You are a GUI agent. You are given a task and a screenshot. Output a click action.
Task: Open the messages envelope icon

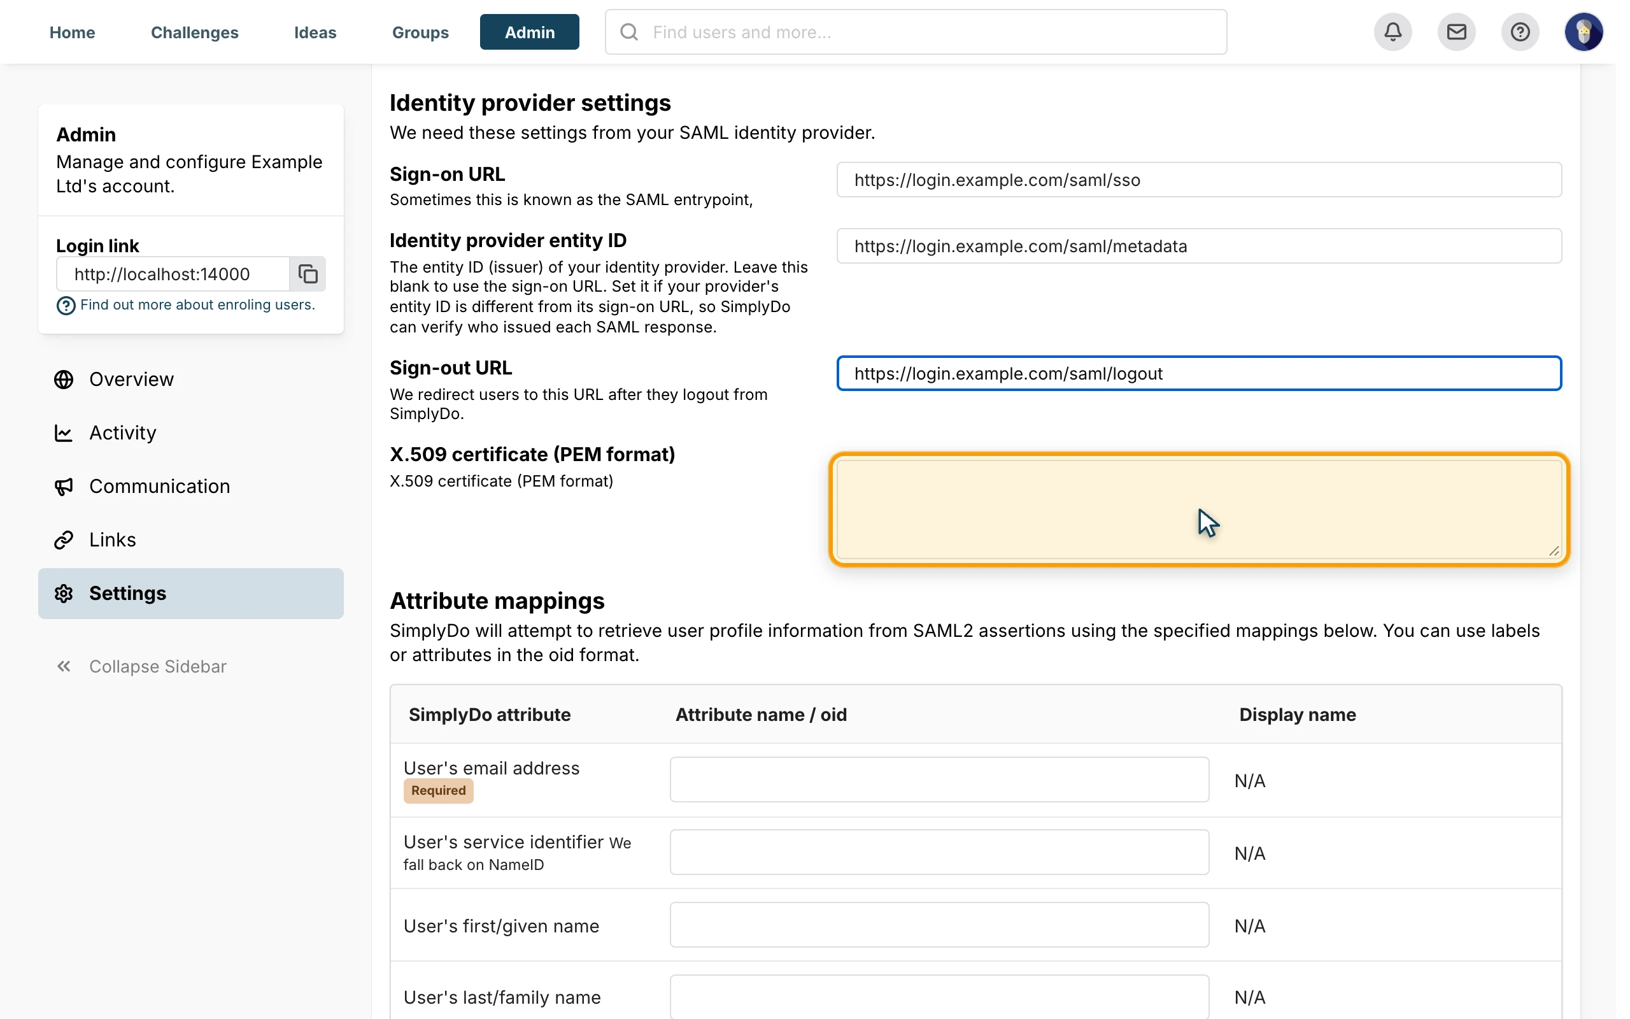coord(1456,32)
